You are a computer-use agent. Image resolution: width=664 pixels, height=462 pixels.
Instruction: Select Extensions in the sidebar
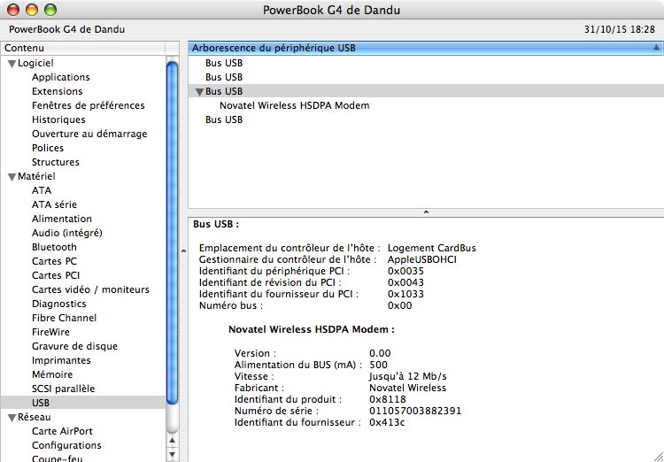(58, 91)
